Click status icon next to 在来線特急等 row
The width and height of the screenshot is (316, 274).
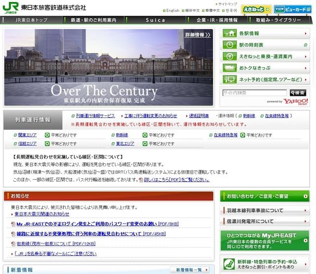coord(242,135)
